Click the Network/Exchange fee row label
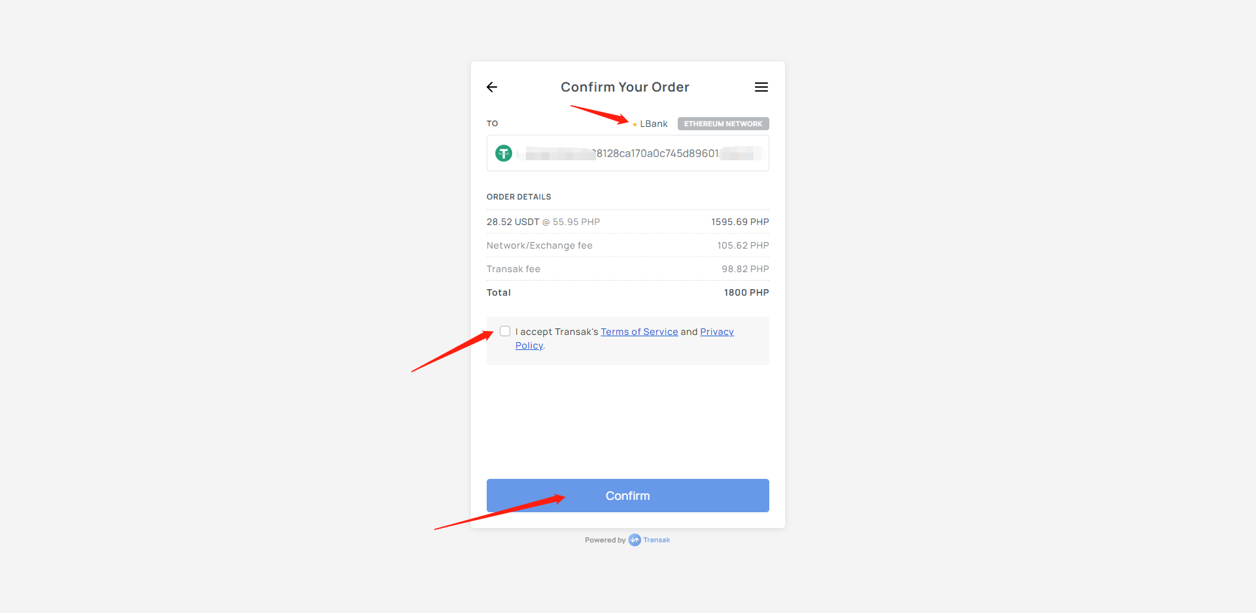This screenshot has height=613, width=1256. (x=540, y=245)
